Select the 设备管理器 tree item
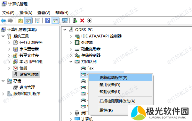Screen dimensions: 192x121 29,75
